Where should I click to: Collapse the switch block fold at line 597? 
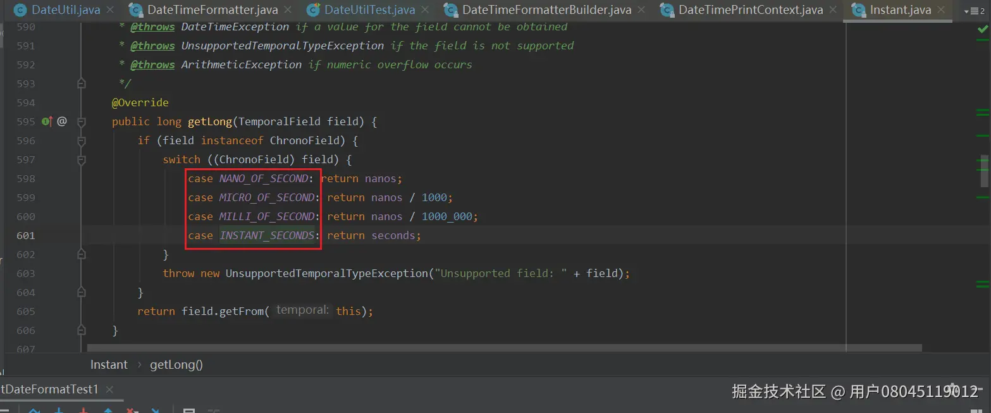click(81, 159)
